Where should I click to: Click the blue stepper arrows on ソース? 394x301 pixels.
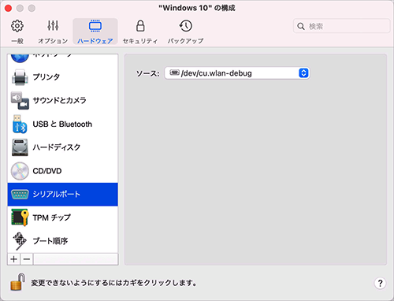pos(303,73)
